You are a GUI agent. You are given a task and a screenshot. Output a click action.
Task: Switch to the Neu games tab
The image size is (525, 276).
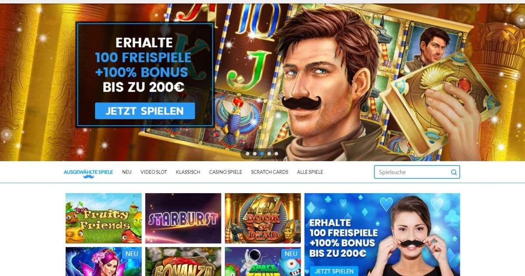coord(127,172)
